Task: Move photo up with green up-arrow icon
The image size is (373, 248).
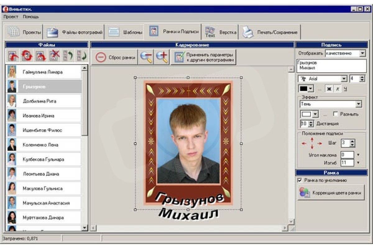Action: [68, 56]
